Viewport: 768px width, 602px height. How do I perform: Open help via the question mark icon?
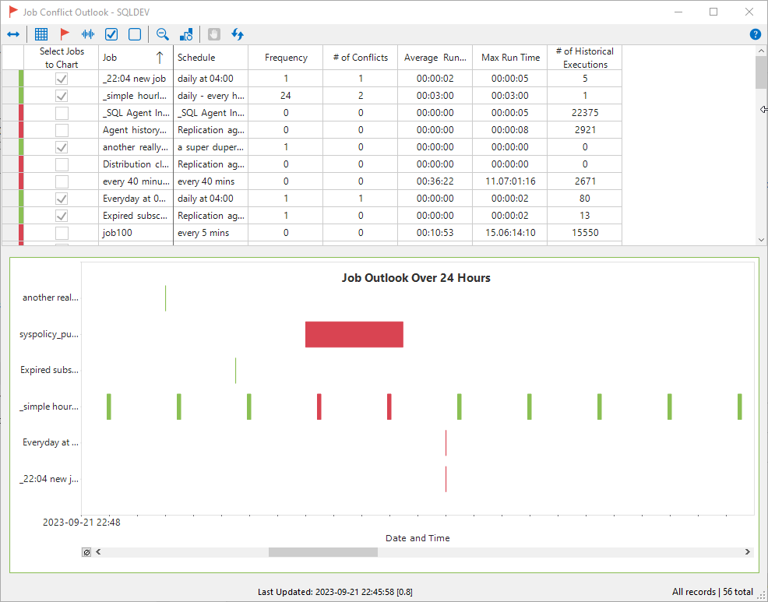pyautogui.click(x=755, y=34)
